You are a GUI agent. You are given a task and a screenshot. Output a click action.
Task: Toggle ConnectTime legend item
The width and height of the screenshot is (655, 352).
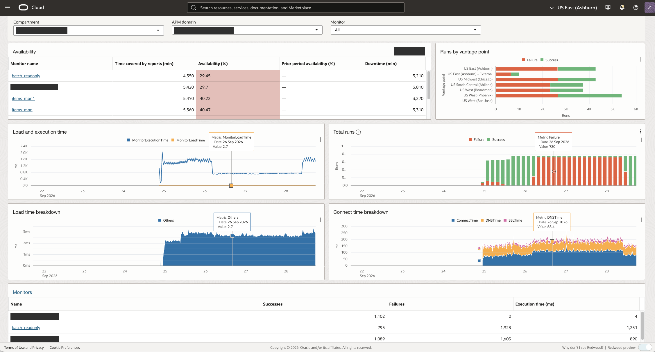click(x=464, y=220)
